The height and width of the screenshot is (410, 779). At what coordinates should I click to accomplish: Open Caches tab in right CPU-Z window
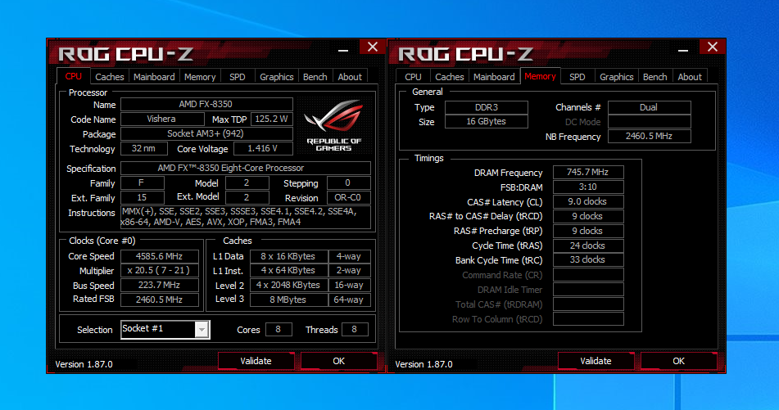point(449,77)
